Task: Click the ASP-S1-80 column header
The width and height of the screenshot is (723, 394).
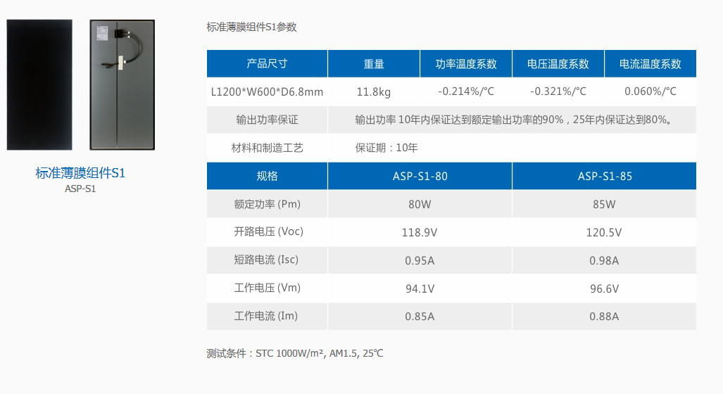Action: click(x=420, y=176)
